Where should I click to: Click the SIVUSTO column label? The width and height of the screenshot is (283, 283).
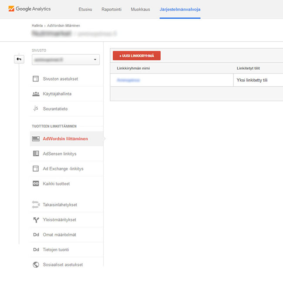39,51
